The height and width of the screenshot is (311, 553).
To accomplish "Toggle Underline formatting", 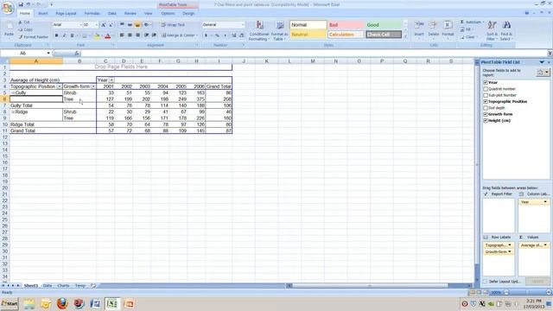I will click(72, 35).
